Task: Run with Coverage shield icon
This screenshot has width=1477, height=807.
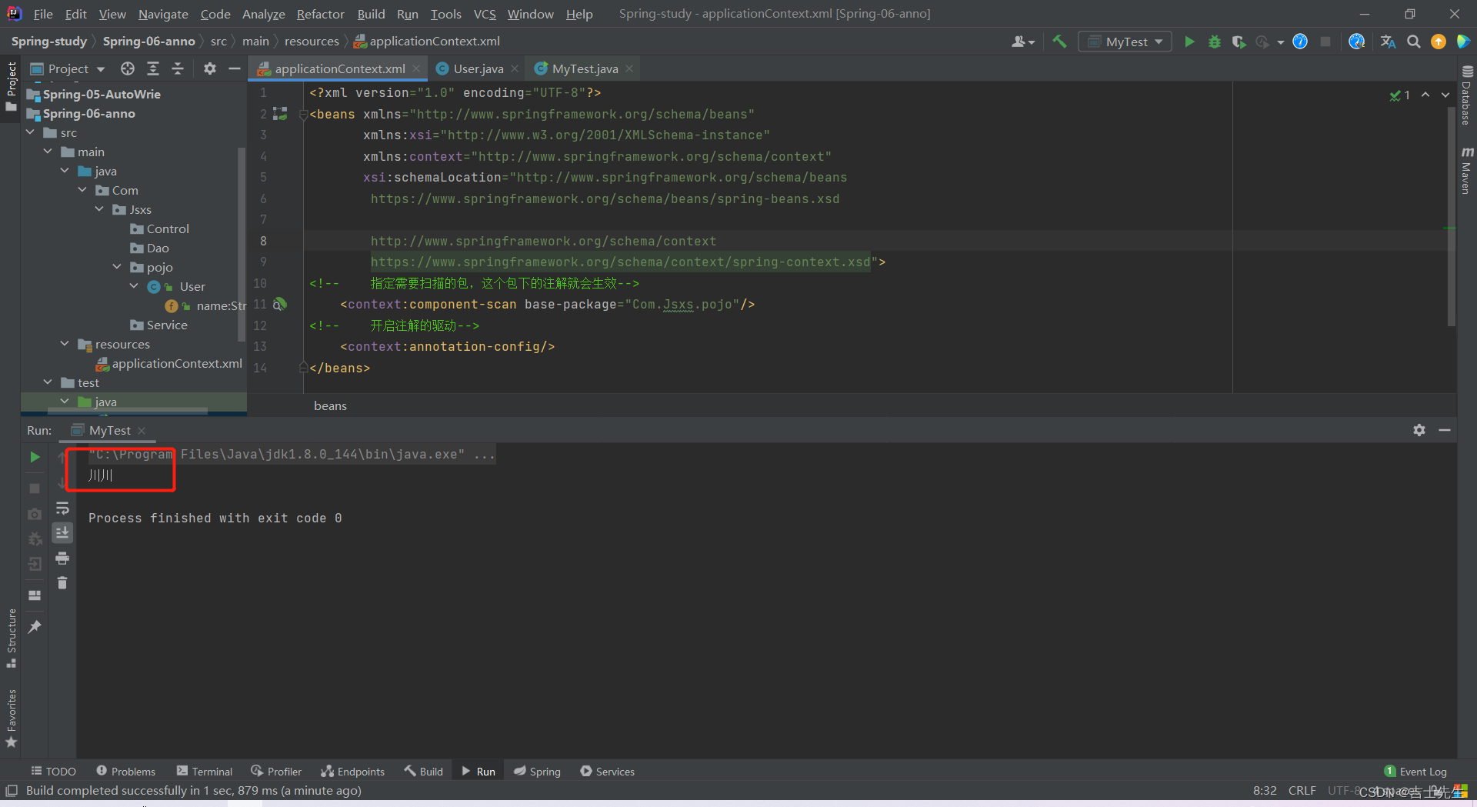Action: click(1239, 42)
